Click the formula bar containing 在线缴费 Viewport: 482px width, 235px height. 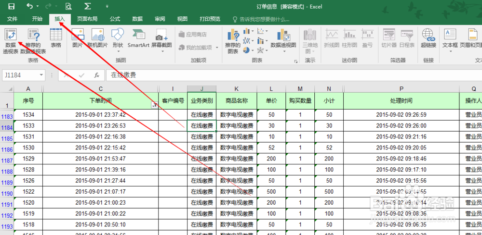pyautogui.click(x=294, y=75)
